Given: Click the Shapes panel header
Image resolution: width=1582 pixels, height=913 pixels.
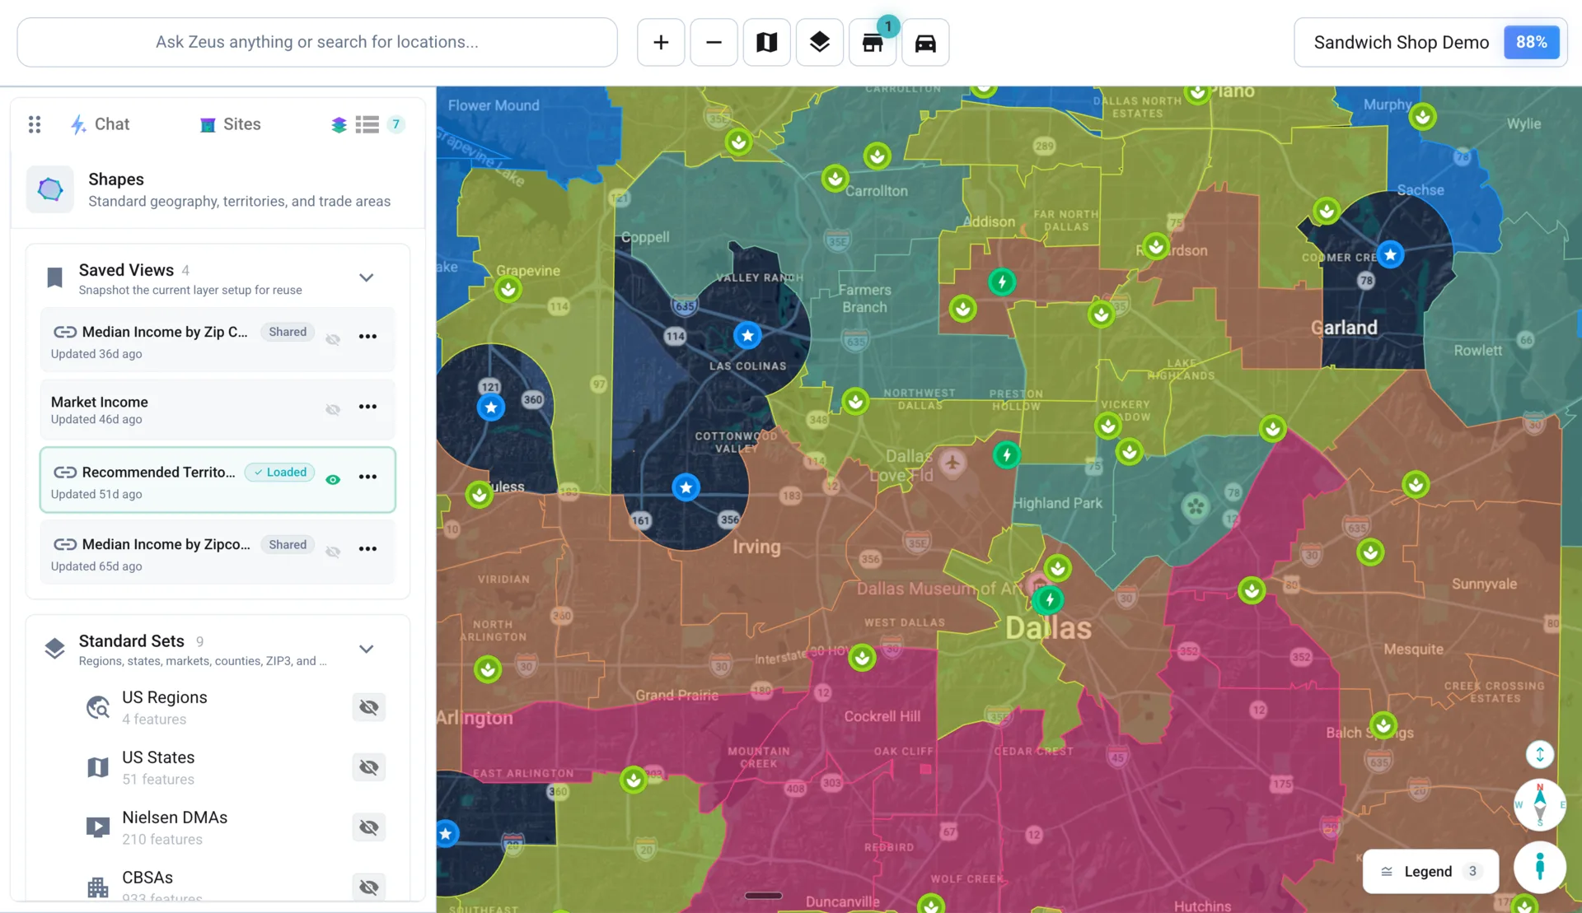Looking at the screenshot, I should 218,189.
